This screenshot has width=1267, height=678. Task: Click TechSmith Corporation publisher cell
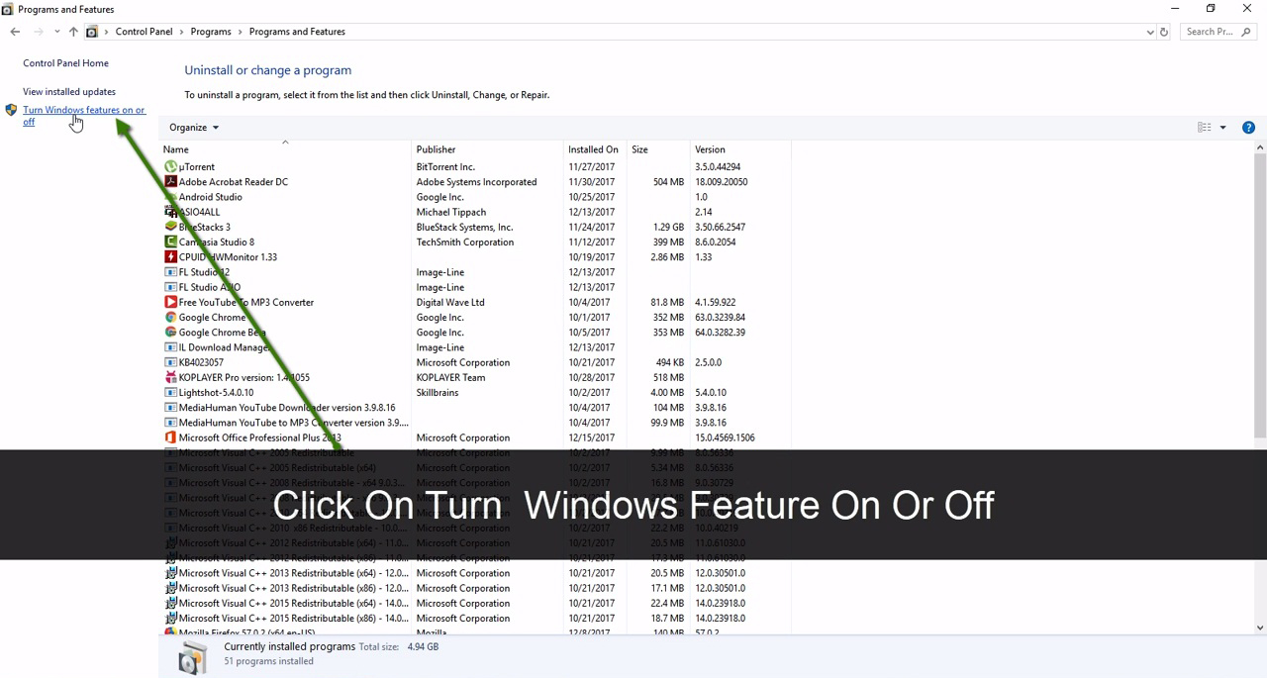pos(465,242)
